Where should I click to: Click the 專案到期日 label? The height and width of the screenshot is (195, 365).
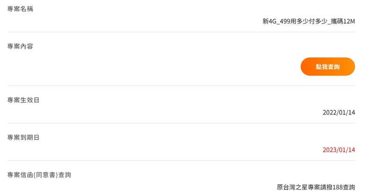[23, 137]
